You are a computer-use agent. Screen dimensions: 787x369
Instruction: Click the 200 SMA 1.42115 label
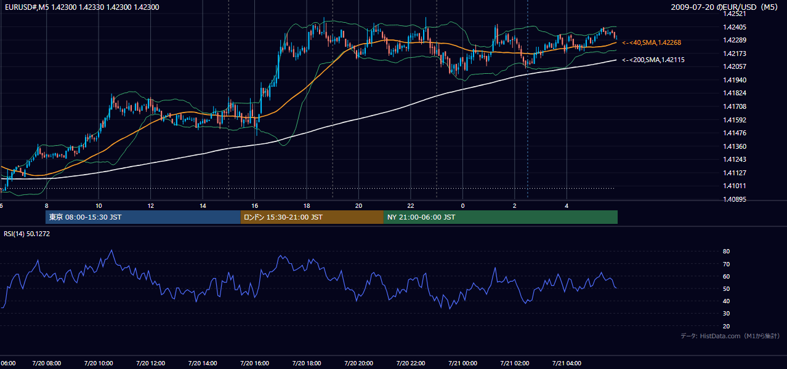[653, 60]
